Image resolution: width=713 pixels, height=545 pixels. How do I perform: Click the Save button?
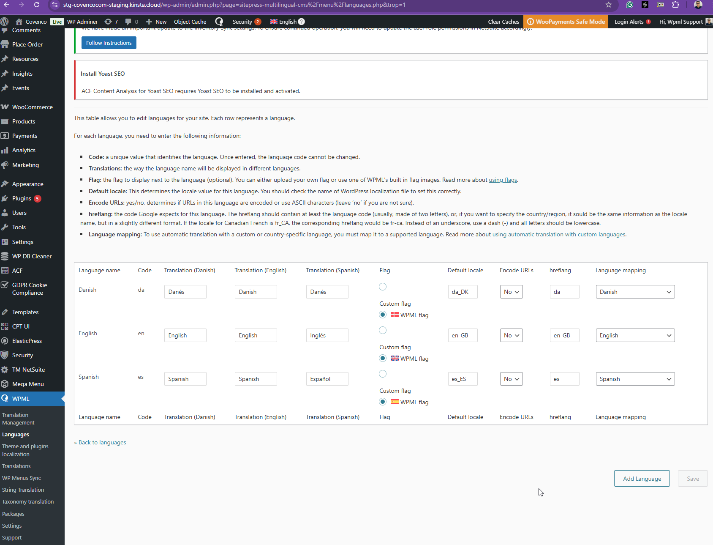point(693,479)
